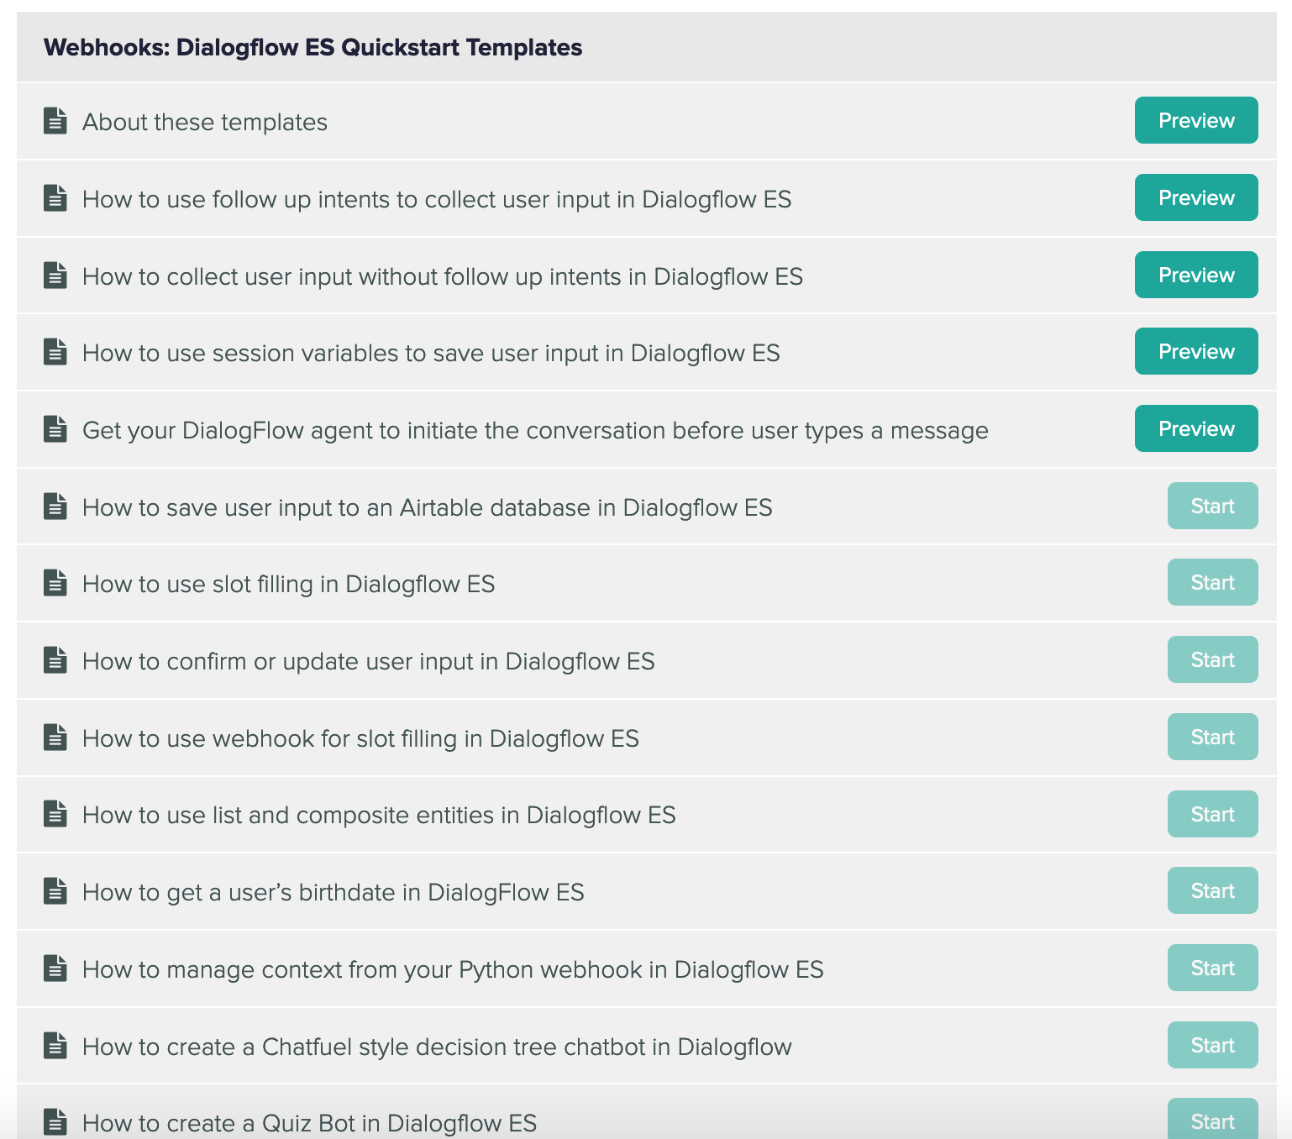Start the list and composite entities lesson
This screenshot has height=1139, width=1292.
[1212, 814]
